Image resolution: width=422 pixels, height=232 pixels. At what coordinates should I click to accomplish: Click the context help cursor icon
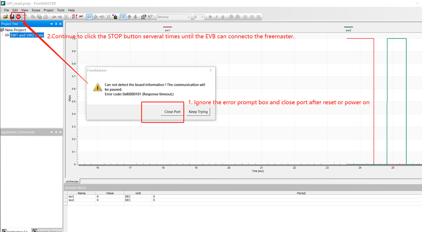click(x=150, y=16)
